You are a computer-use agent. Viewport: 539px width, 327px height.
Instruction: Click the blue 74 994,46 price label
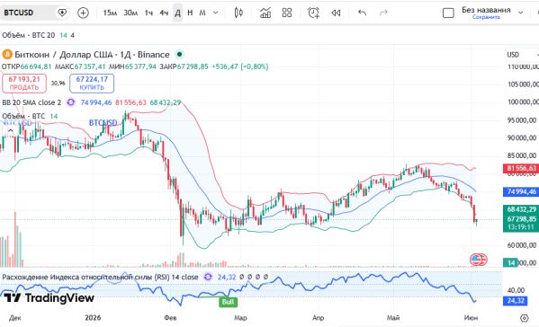click(x=521, y=191)
